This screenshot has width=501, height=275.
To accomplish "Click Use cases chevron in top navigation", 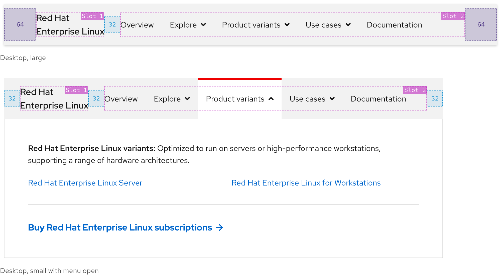I will point(348,25).
